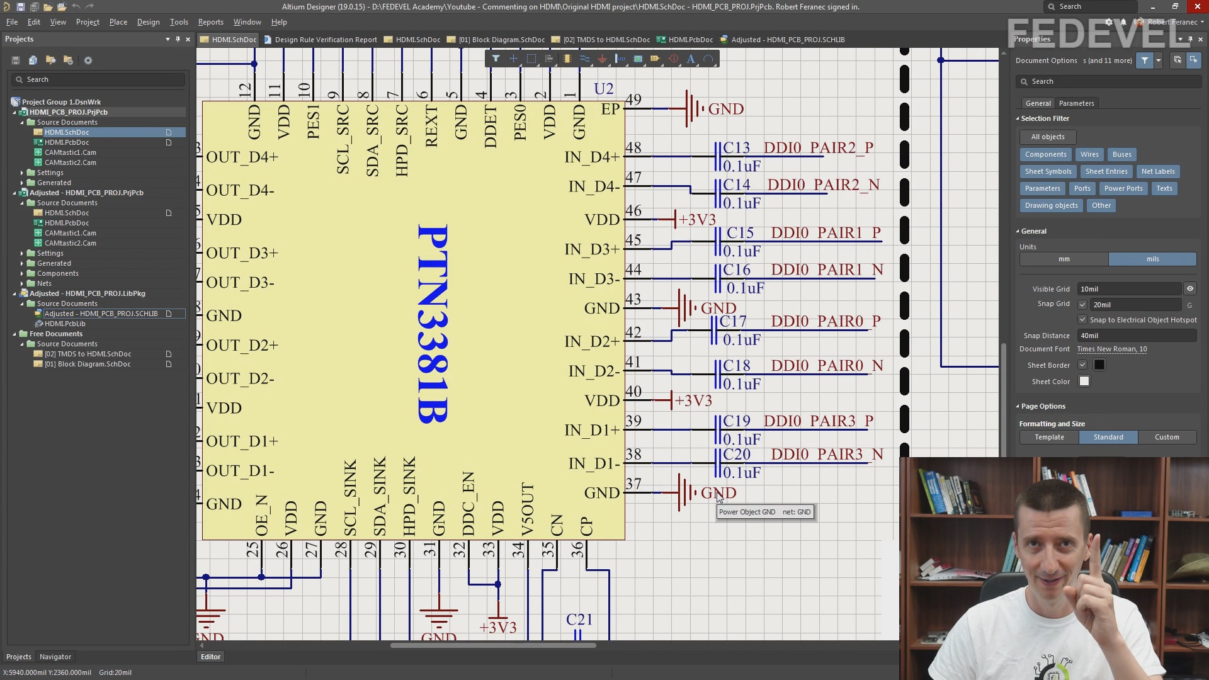Toggle Visible Grid eye icon
This screenshot has width=1209, height=680.
pyautogui.click(x=1189, y=289)
